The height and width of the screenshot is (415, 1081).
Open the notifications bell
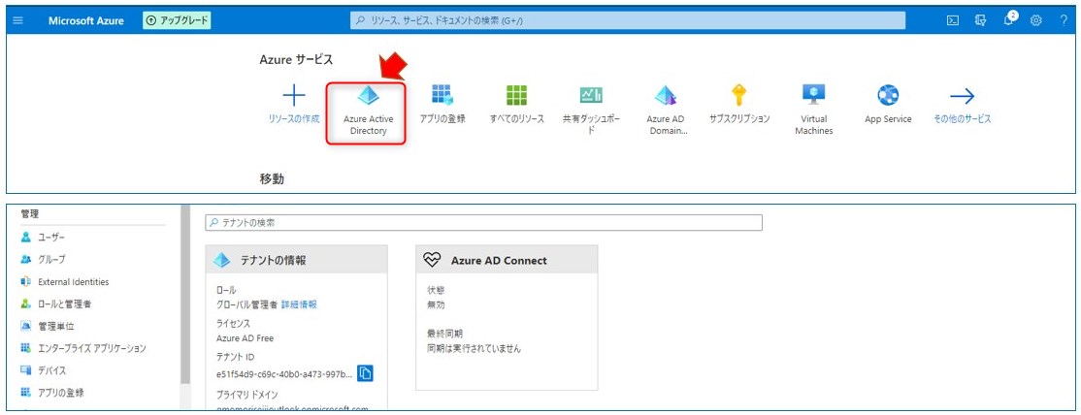(x=1009, y=19)
